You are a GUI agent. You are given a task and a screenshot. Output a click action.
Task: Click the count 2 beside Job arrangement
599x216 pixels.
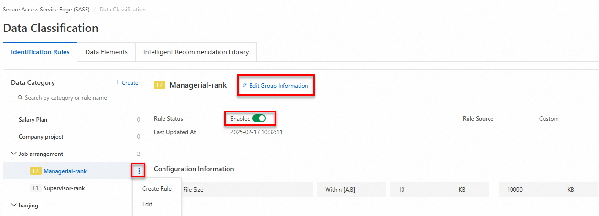point(139,154)
